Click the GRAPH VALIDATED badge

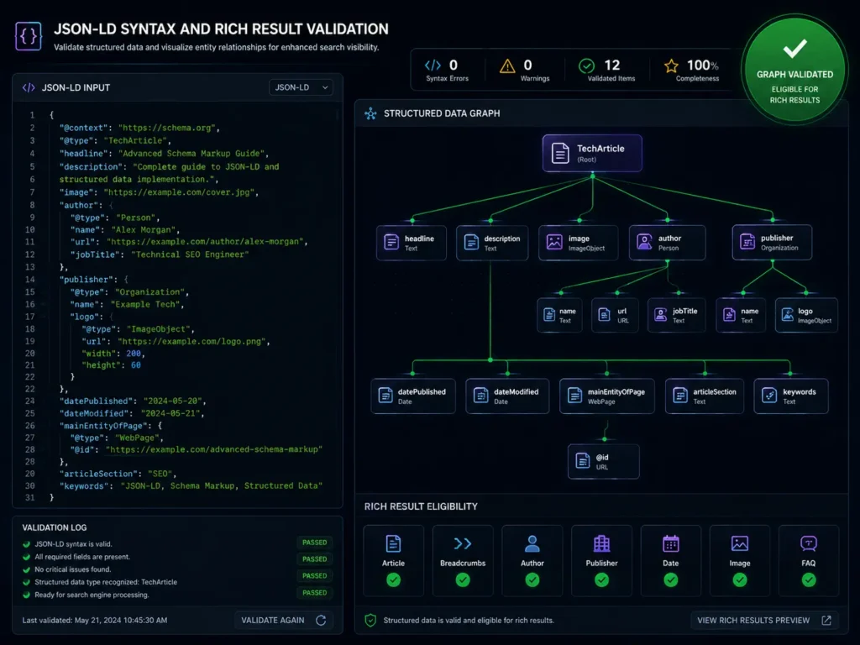coord(794,69)
